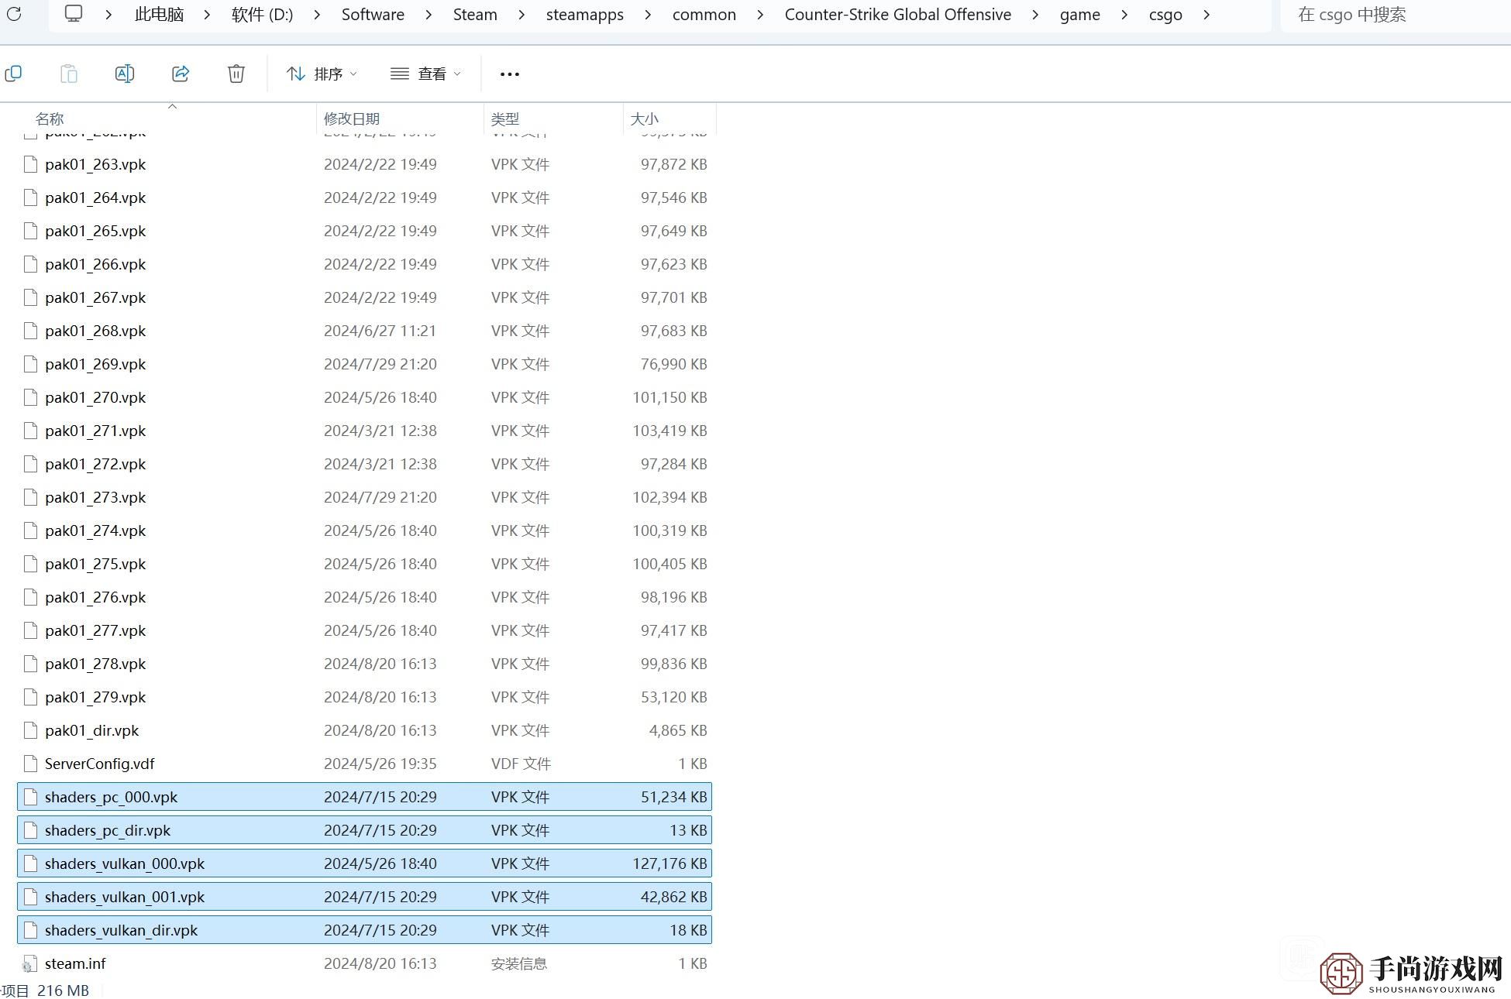Select pak01_264.vpk file name

point(95,197)
